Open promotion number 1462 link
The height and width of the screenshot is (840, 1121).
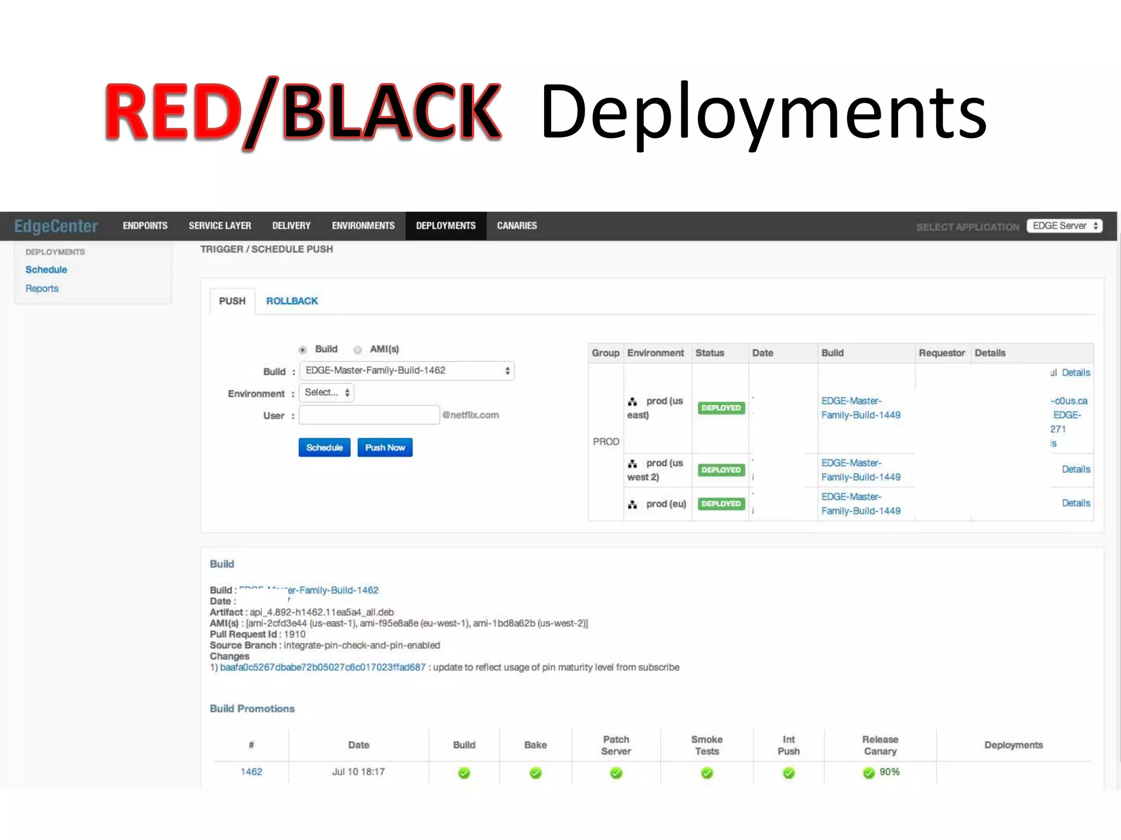pos(251,772)
